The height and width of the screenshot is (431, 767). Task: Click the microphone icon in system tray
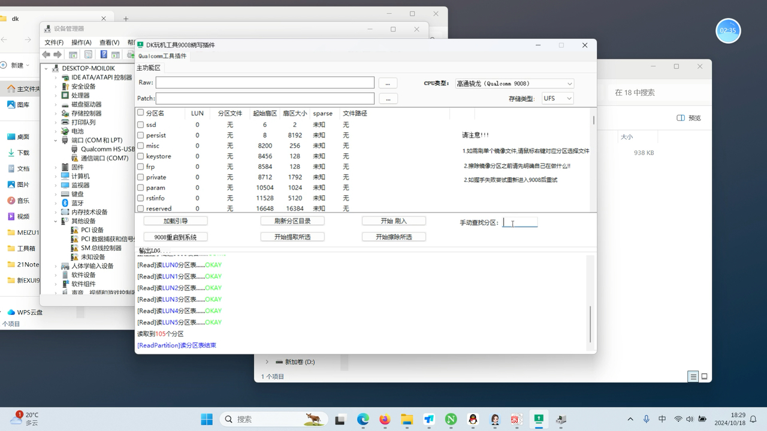pos(647,419)
